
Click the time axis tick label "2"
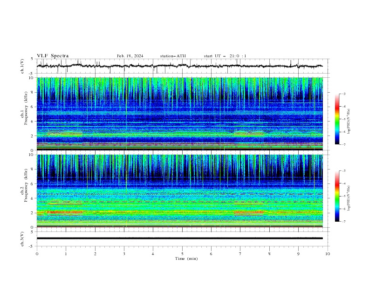coord(95,254)
